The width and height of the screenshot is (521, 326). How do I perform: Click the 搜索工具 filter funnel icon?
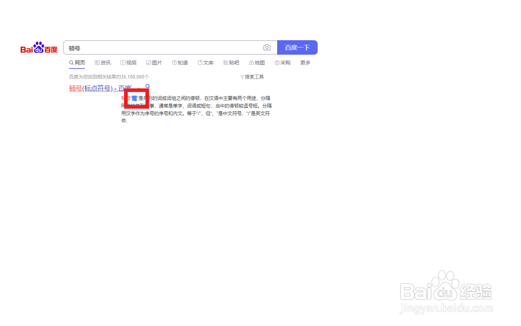(242, 76)
